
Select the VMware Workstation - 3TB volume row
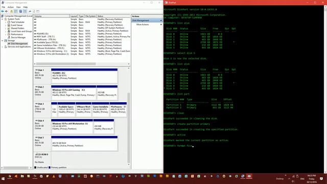82,48
